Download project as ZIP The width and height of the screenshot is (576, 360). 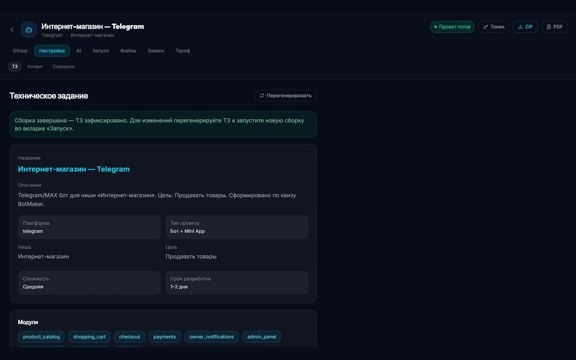(x=525, y=27)
